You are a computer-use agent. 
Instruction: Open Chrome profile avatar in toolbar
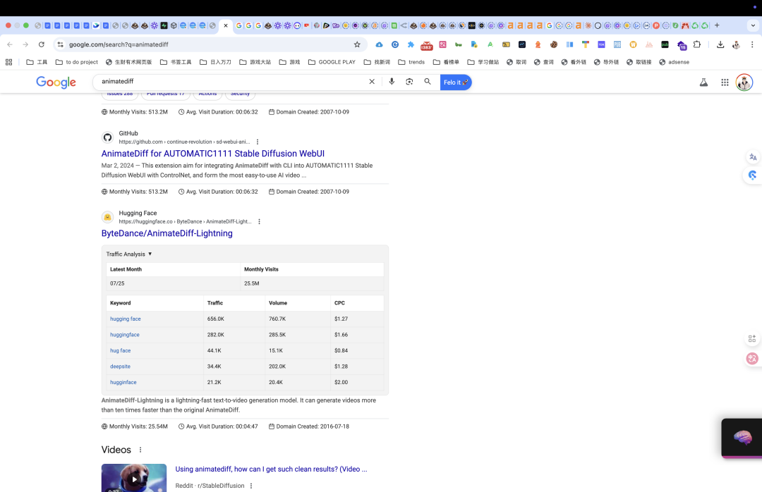[736, 44]
